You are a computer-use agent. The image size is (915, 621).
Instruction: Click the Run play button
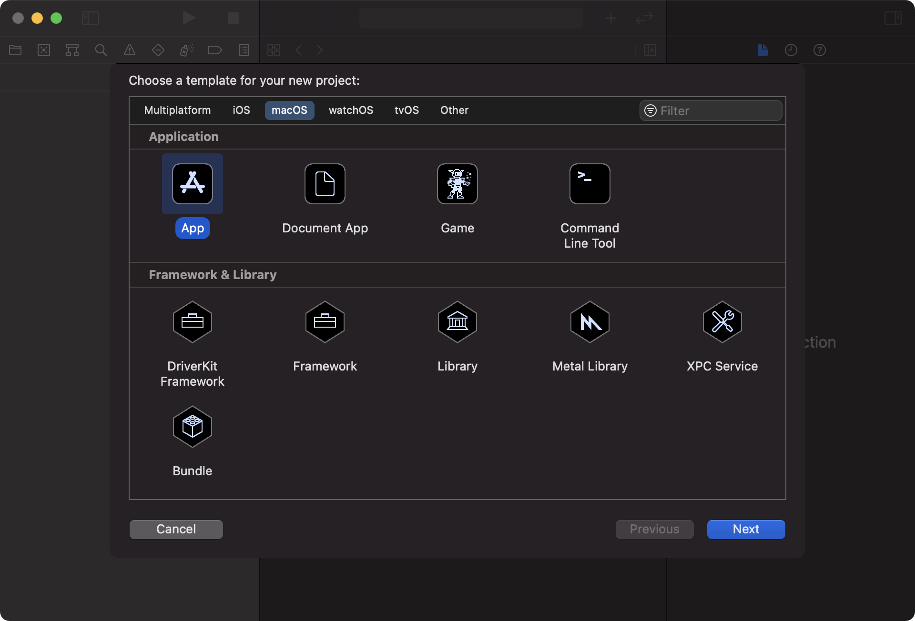coord(189,18)
